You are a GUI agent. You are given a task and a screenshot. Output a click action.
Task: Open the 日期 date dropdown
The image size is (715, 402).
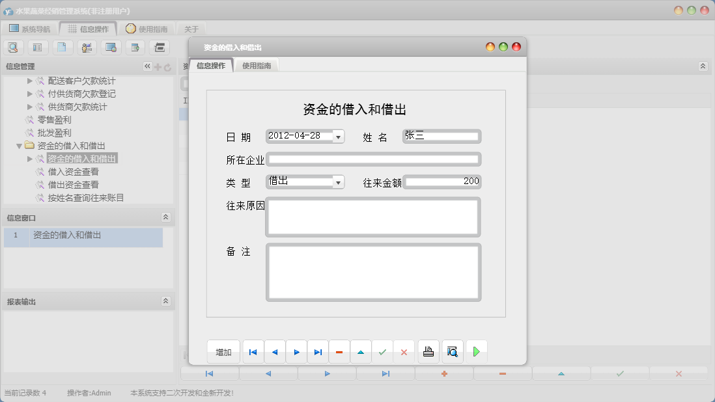click(x=338, y=137)
